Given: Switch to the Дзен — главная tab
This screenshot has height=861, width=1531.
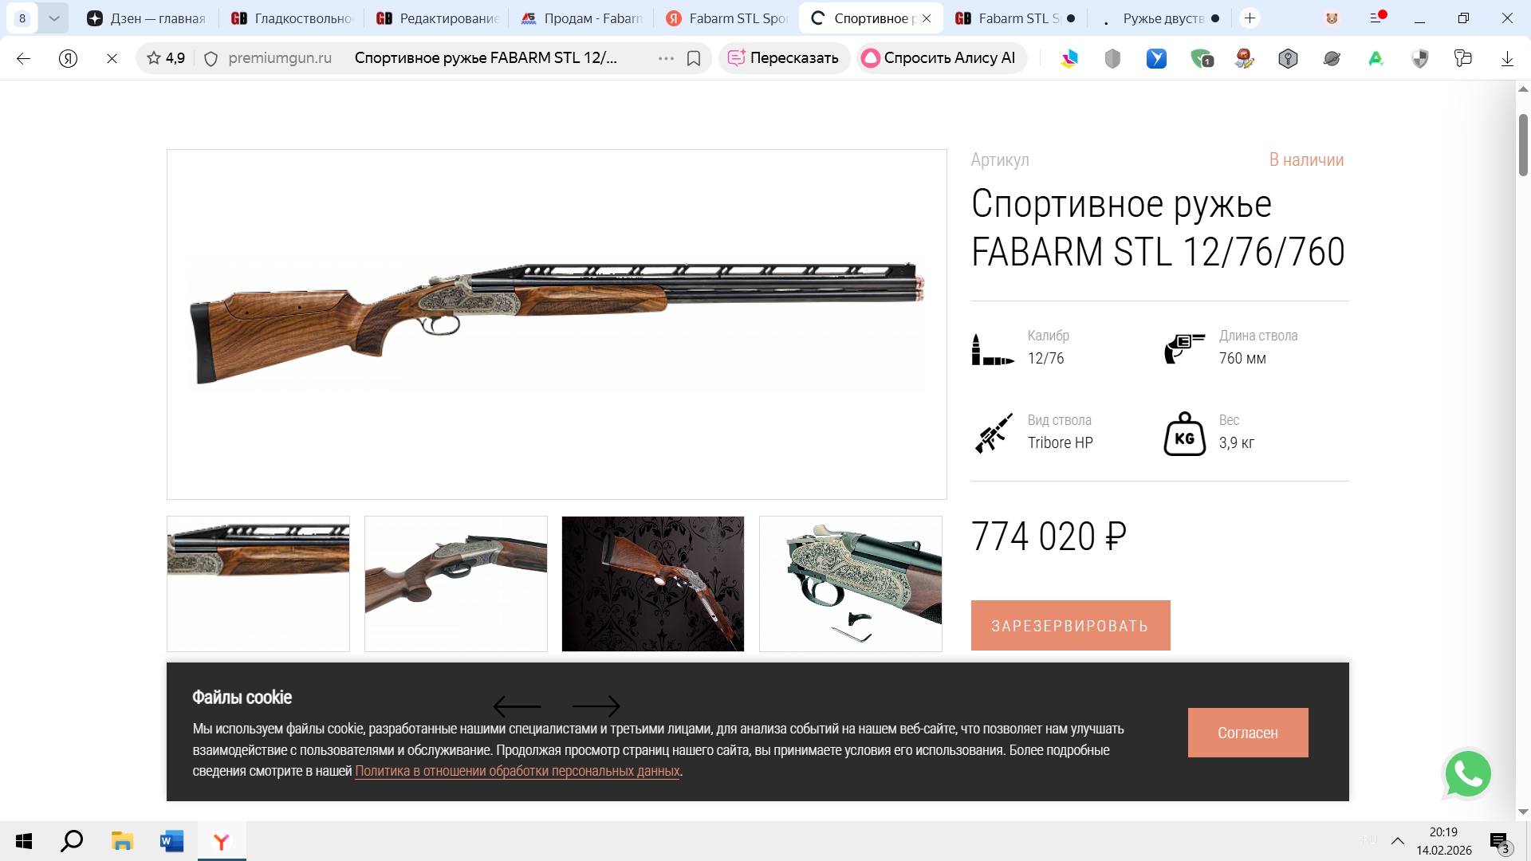Looking at the screenshot, I should 146,18.
